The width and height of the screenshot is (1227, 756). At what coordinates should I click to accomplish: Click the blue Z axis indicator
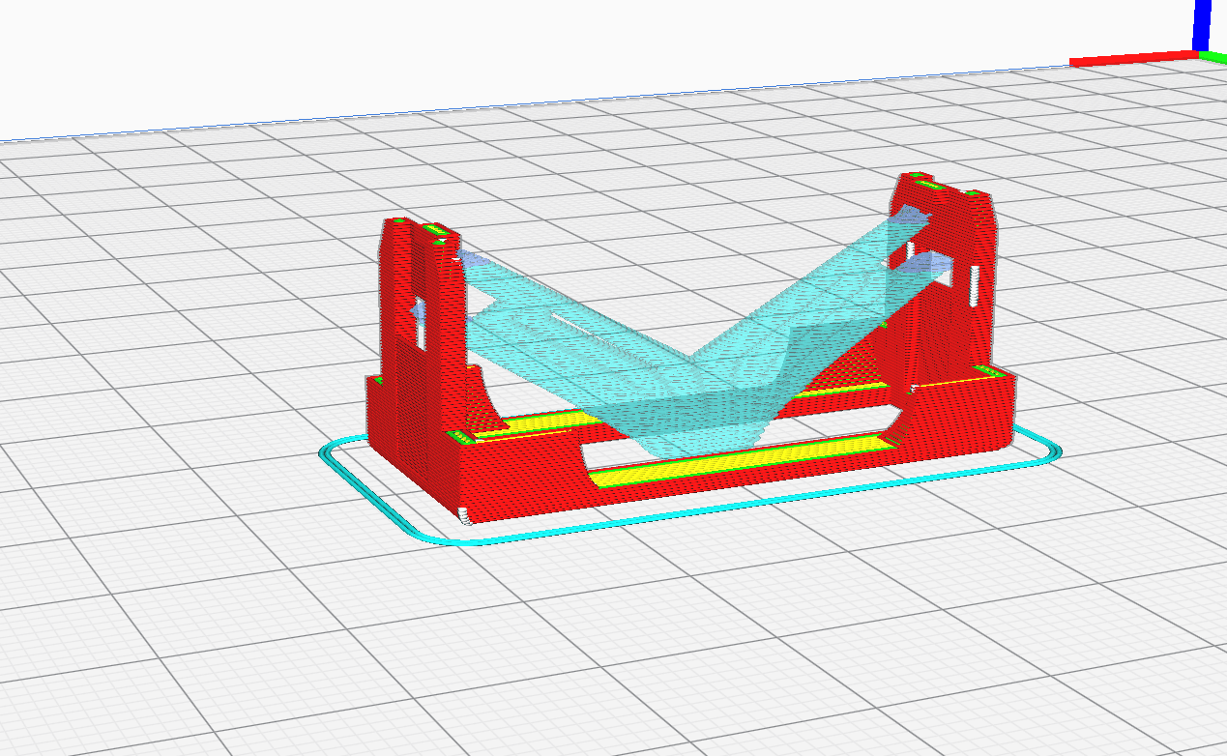coord(1202,24)
